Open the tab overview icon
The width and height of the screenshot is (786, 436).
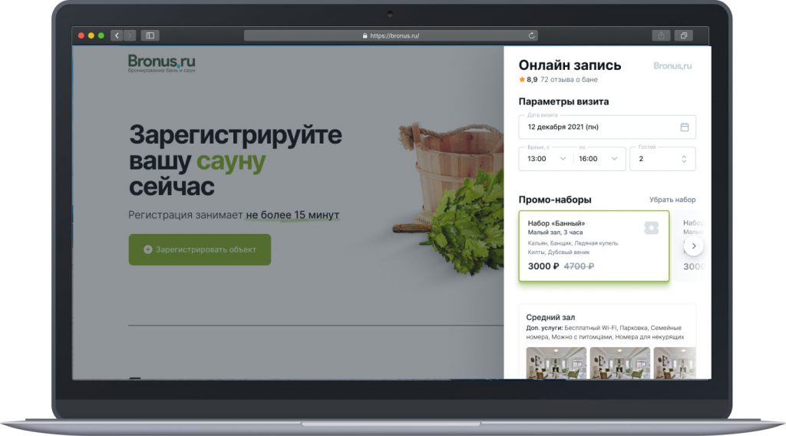click(x=683, y=35)
